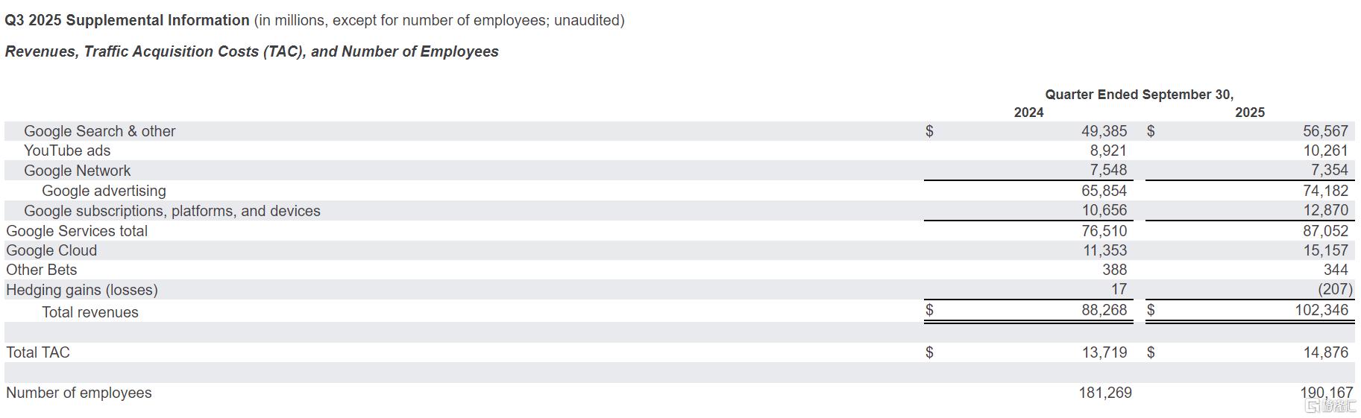Viewport: 1361px width, 418px height.
Task: Select the 181,269 employees value
Action: (1105, 393)
